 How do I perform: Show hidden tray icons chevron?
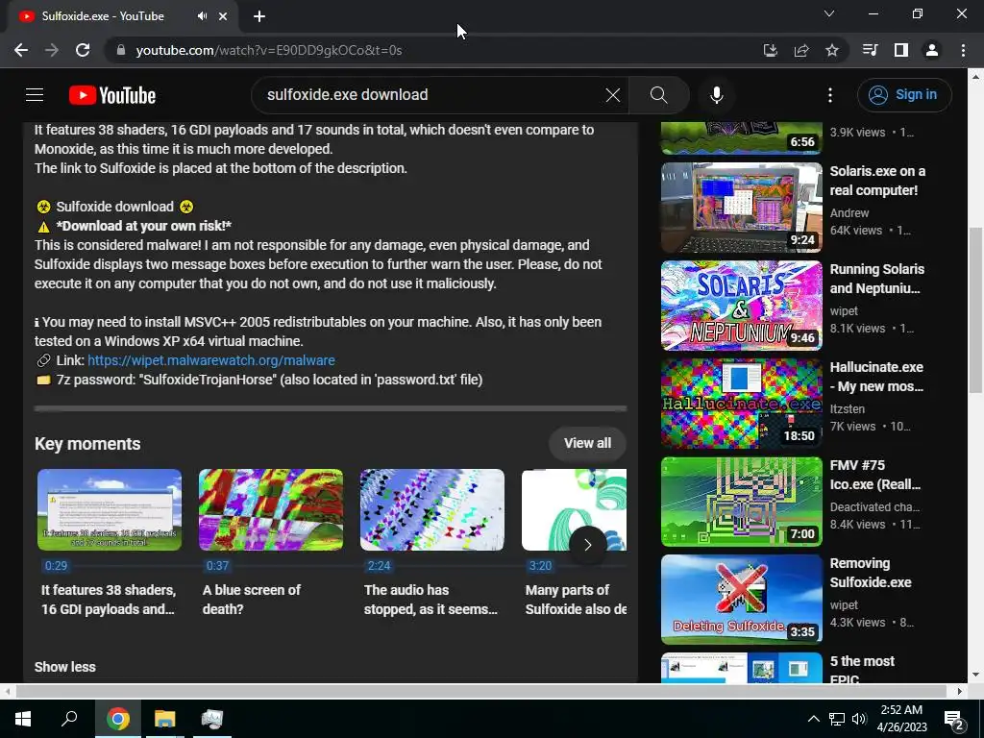coord(813,719)
